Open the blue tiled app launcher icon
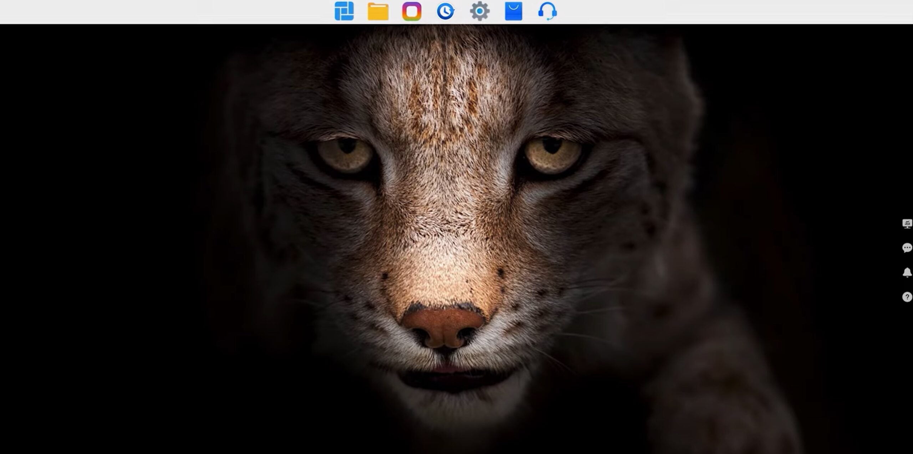This screenshot has width=913, height=454. (x=344, y=11)
